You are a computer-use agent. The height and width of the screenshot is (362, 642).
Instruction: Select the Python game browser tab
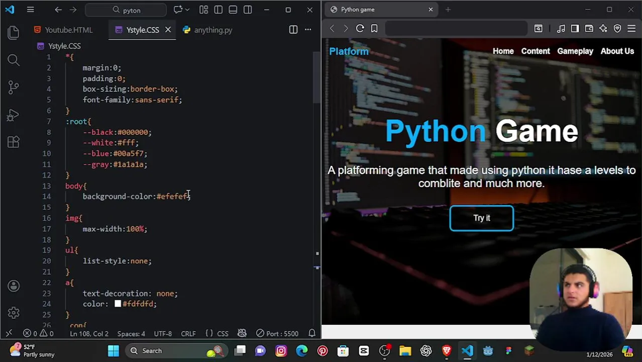point(381,10)
